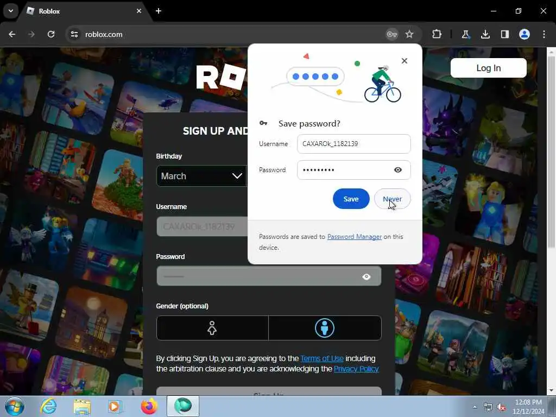
Task: Click the Log In button
Action: (x=488, y=68)
